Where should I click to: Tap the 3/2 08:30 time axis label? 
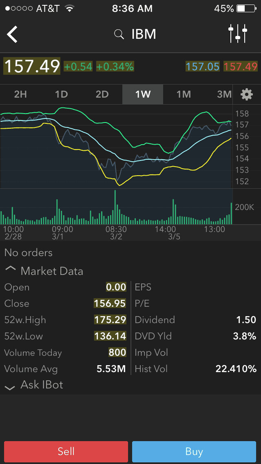coord(116,233)
